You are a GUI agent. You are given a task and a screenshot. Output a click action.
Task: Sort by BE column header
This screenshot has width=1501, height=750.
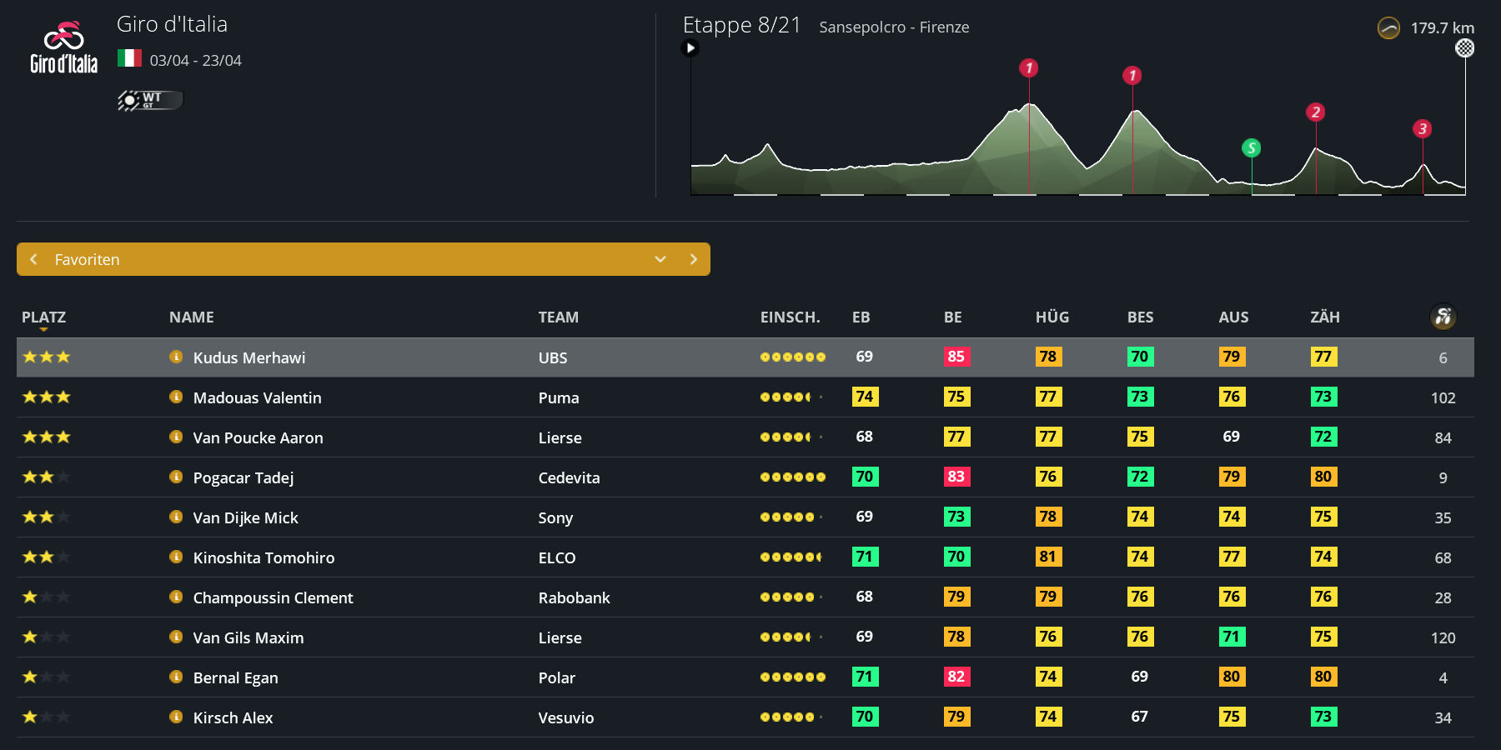pyautogui.click(x=952, y=317)
